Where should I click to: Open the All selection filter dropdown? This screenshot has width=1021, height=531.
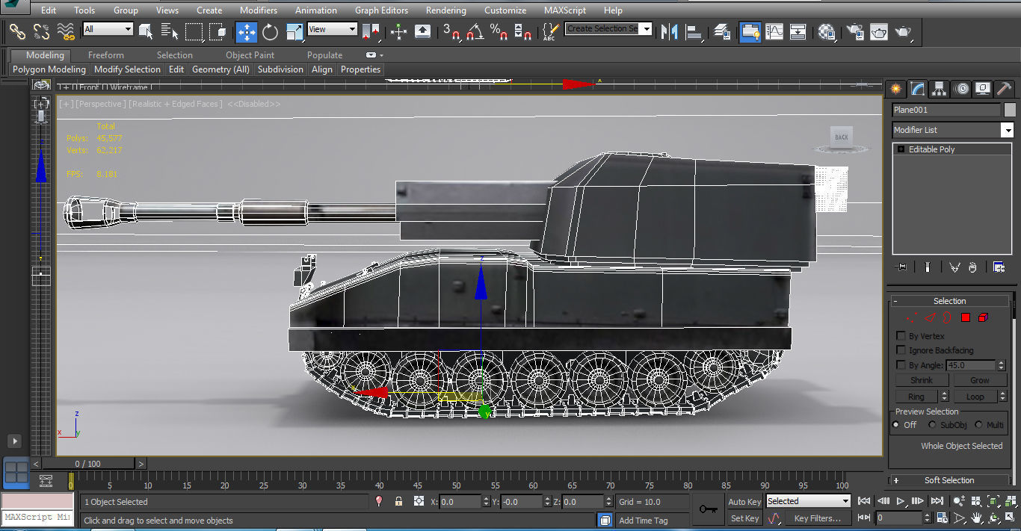click(x=108, y=29)
